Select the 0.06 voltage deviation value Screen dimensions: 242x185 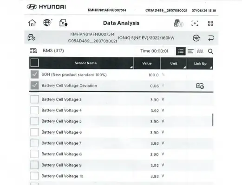154,86
